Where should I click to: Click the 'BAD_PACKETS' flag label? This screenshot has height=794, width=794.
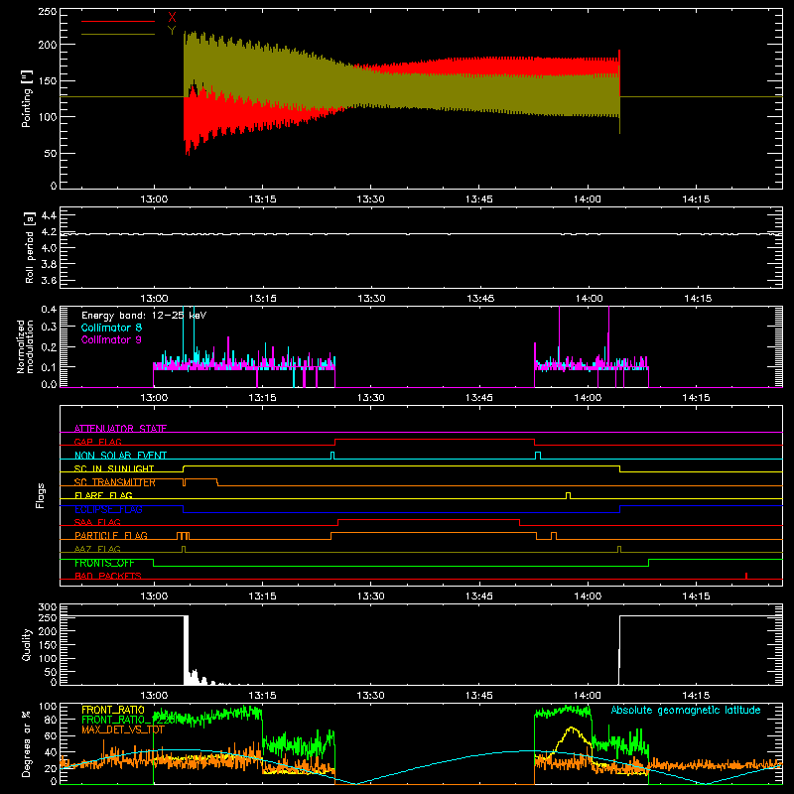(x=108, y=576)
